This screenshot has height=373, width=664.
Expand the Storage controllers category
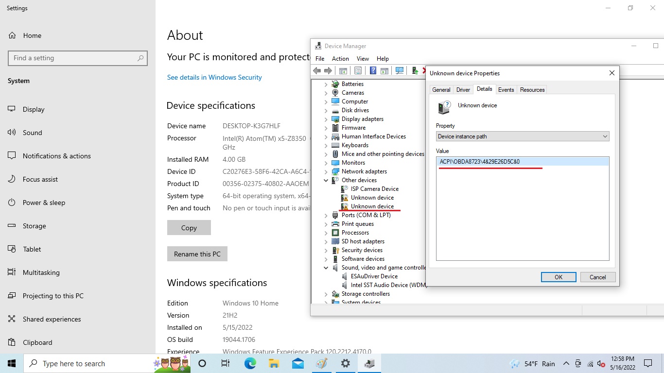pyautogui.click(x=326, y=294)
